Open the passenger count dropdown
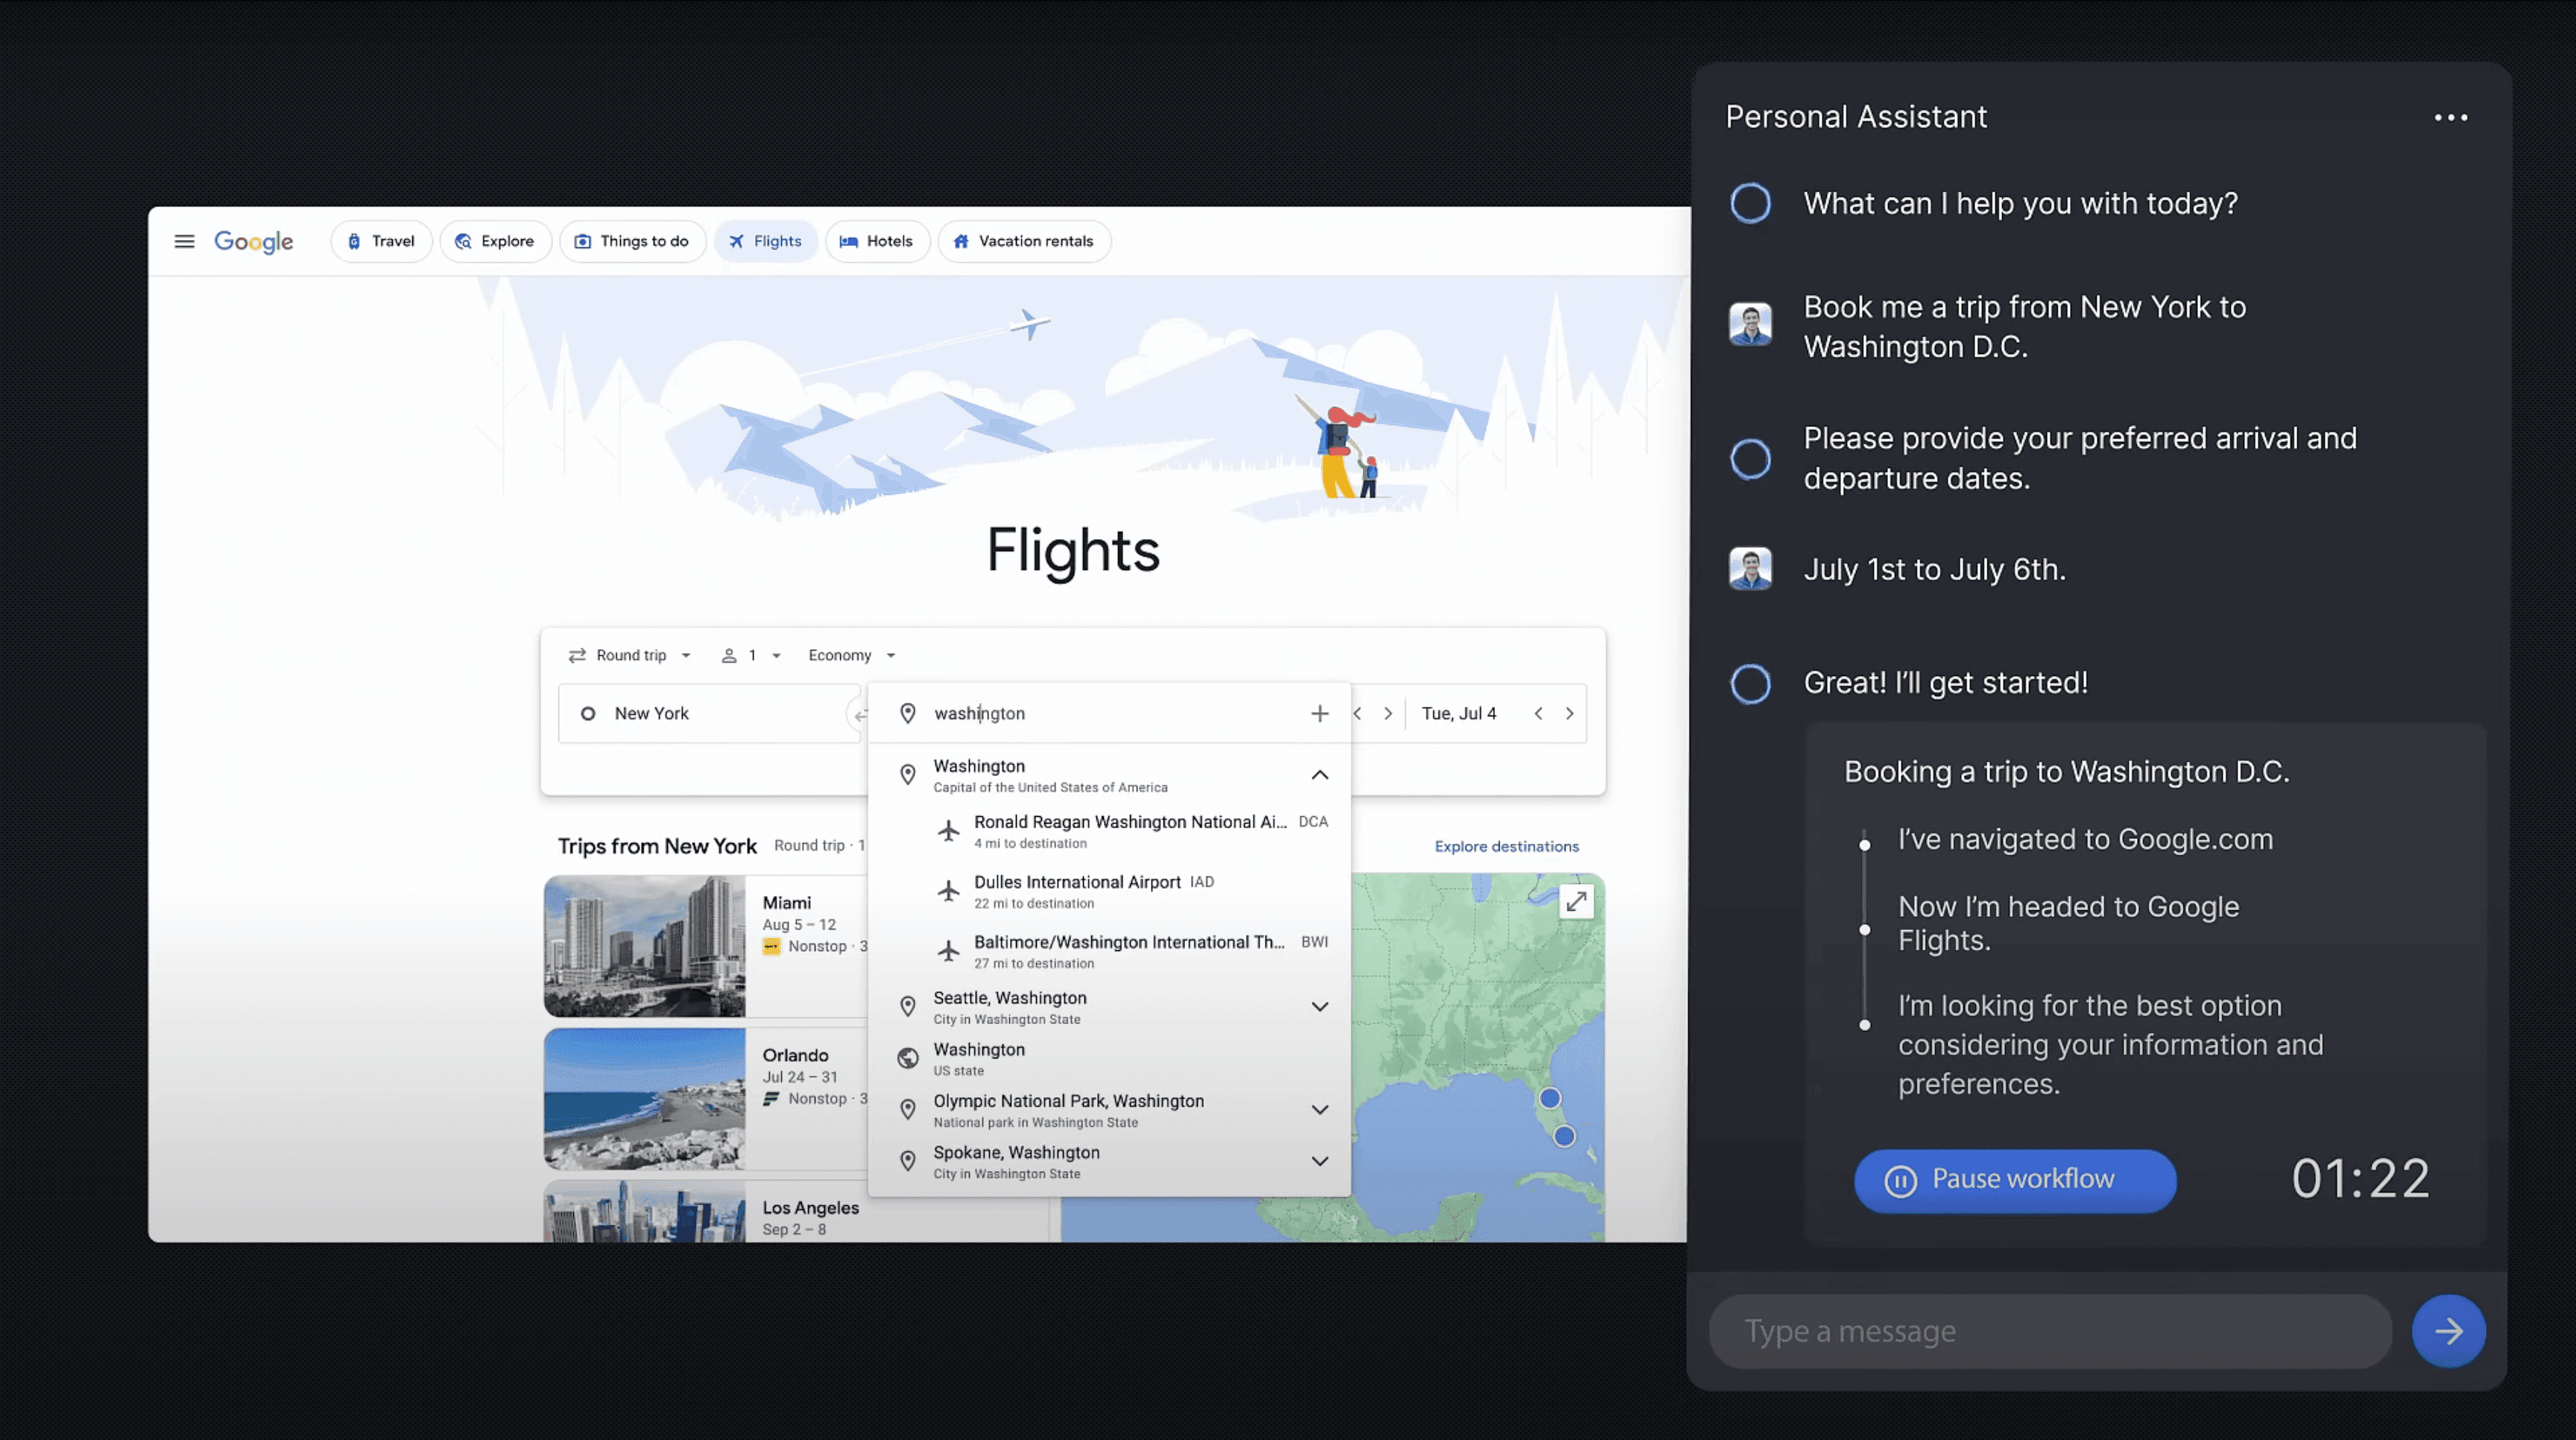Screen dimensions: 2576x1440 [x=751, y=656]
